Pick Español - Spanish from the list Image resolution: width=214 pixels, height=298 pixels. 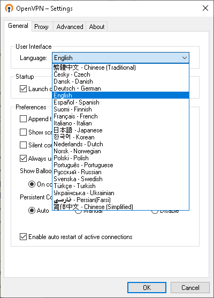tap(121, 102)
